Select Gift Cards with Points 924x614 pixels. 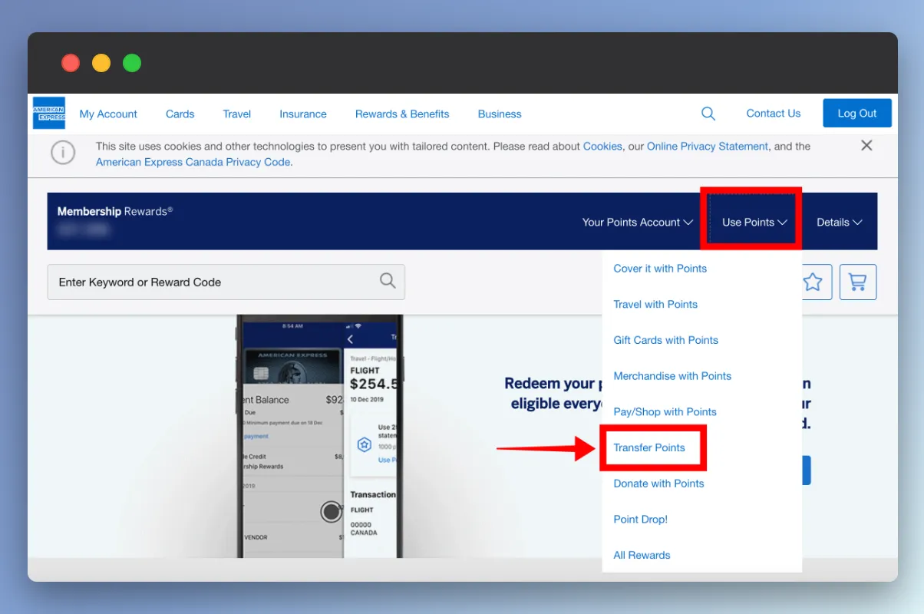pos(666,340)
